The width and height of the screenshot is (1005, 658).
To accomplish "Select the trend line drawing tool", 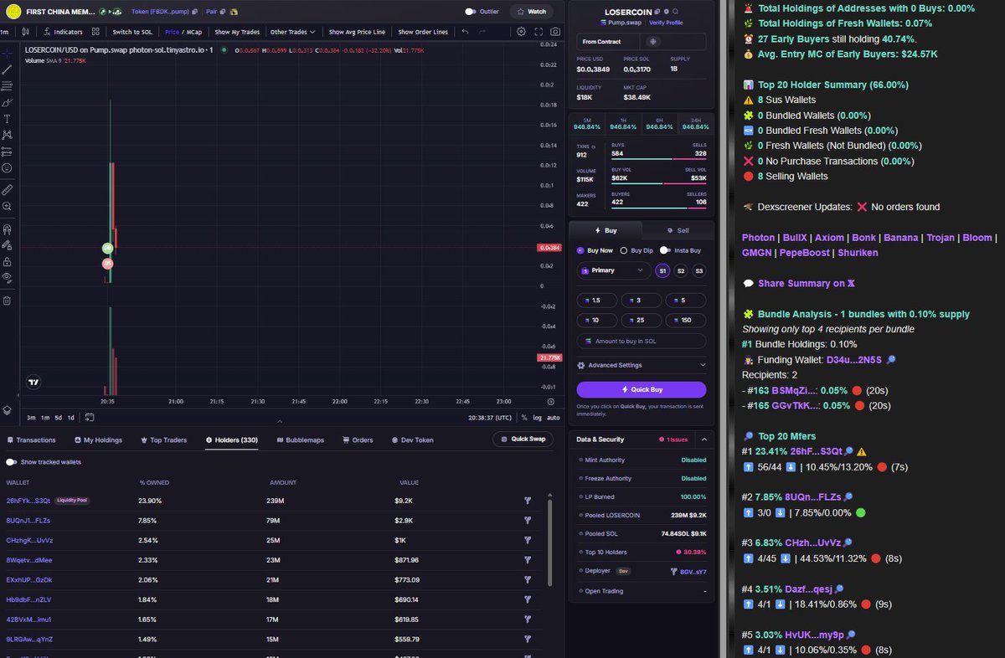I will click(7, 69).
